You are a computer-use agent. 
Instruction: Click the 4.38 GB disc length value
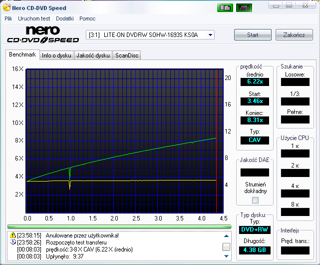point(255,250)
